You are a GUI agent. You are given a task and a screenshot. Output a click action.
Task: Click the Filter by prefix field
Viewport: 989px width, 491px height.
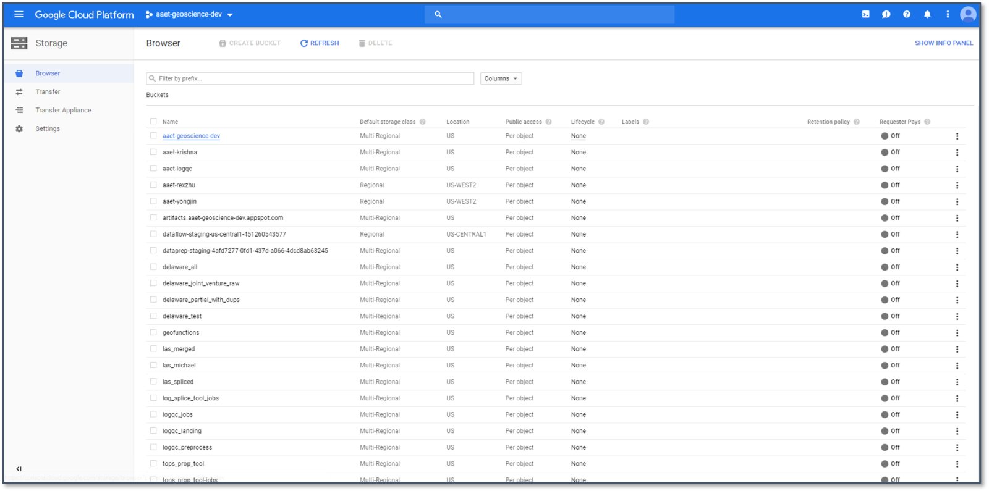[309, 78]
